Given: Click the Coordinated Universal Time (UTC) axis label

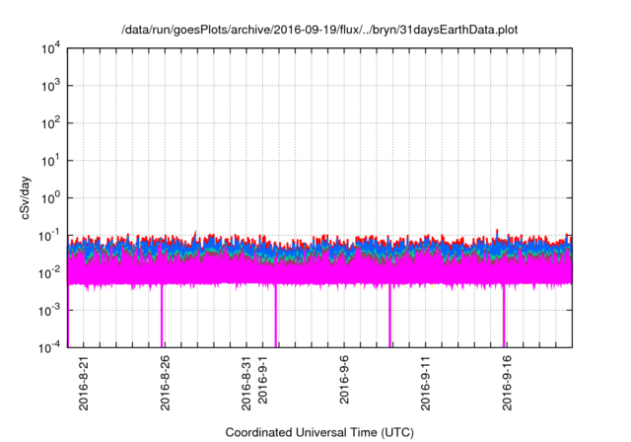Looking at the screenshot, I should click(318, 433).
